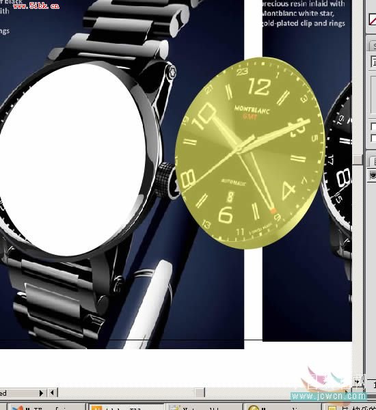Open the status bar popup arrow
This screenshot has height=410, width=376.
coord(41,393)
